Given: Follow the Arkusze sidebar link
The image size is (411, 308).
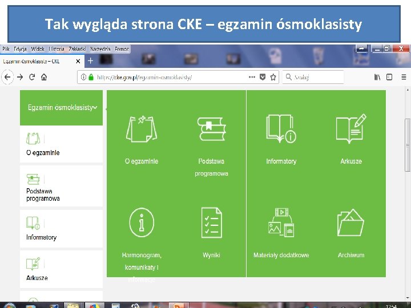Looking at the screenshot, I should click(x=37, y=278).
